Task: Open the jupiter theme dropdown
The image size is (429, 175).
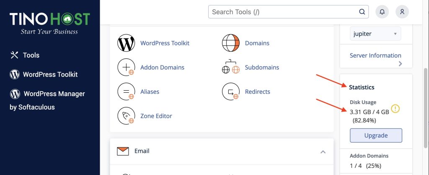Action: coord(375,34)
